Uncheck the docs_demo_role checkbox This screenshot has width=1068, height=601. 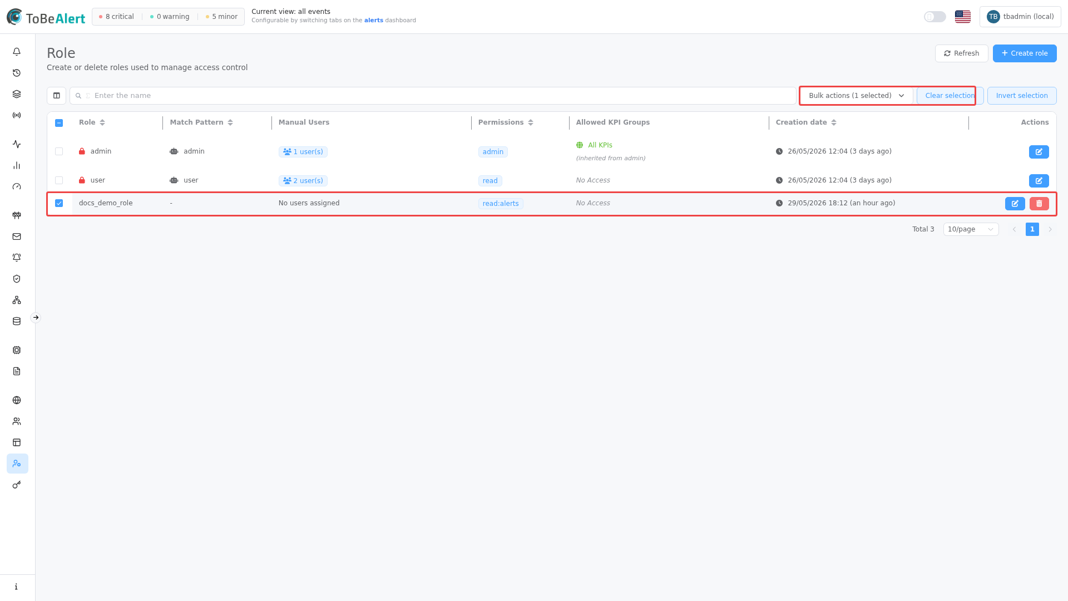click(59, 203)
